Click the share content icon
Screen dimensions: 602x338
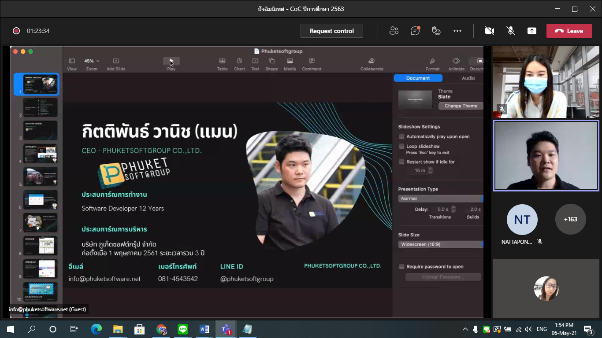coord(532,31)
